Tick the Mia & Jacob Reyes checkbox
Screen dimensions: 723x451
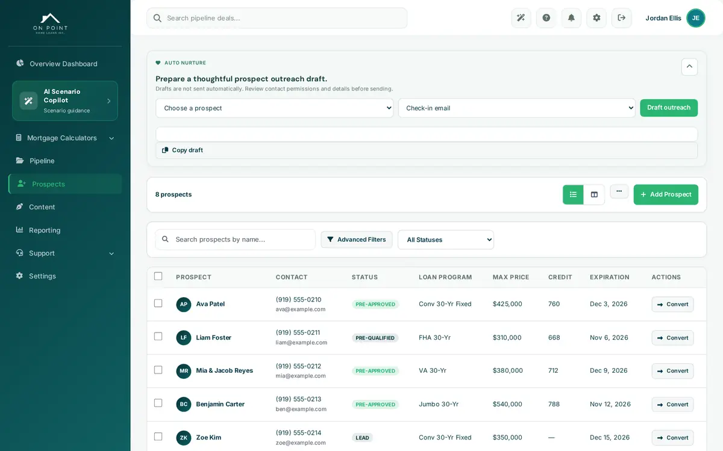click(158, 370)
